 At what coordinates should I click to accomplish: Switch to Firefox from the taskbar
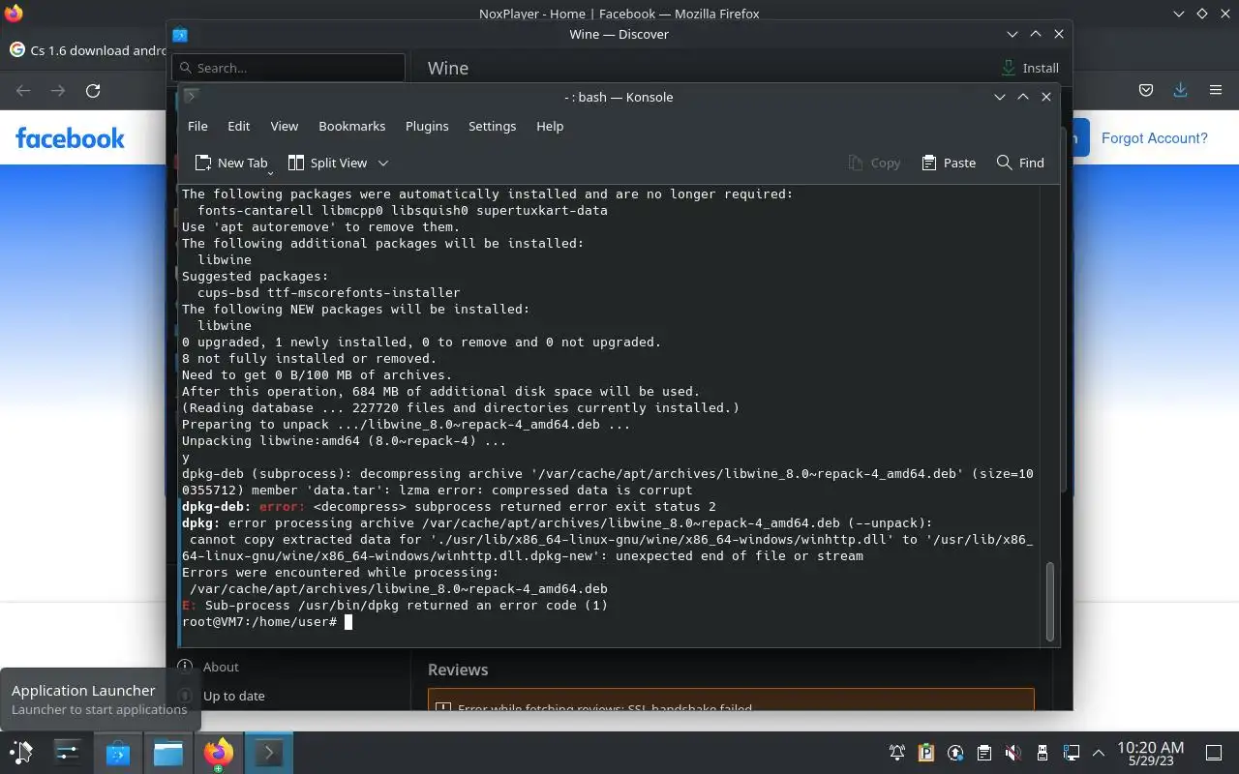(x=218, y=753)
